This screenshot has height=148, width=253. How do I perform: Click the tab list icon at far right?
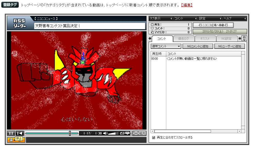(244, 38)
